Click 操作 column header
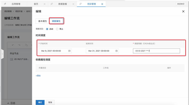The width and height of the screenshot is (189, 105). (x=169, y=68)
